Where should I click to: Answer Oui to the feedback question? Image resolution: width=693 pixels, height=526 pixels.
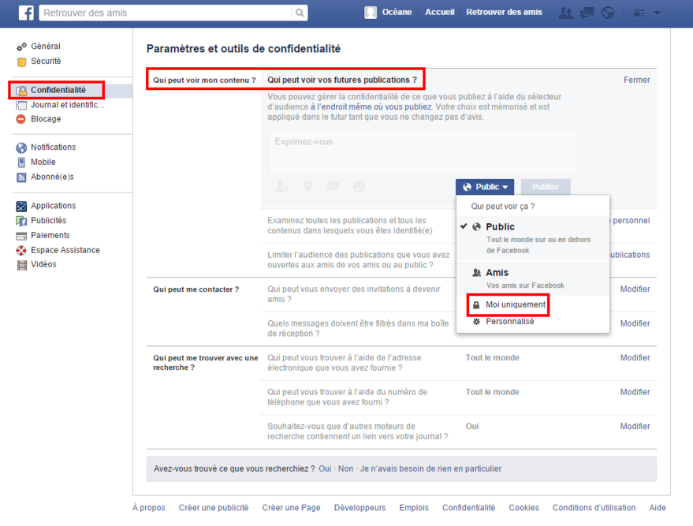(325, 468)
